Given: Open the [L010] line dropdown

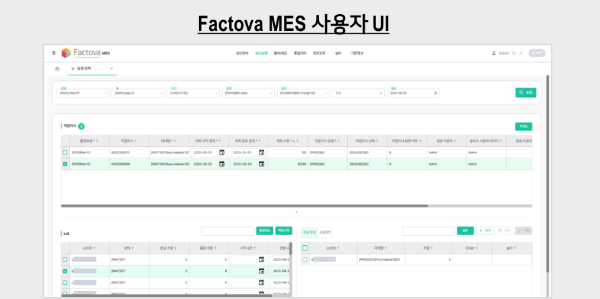Looking at the screenshot, I should [193, 93].
